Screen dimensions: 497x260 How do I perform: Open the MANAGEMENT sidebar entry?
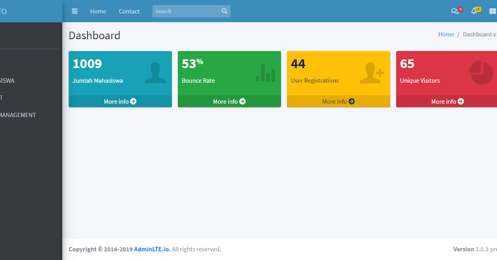click(x=18, y=115)
